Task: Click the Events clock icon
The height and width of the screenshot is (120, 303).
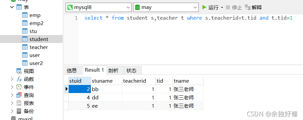Action: (19, 87)
